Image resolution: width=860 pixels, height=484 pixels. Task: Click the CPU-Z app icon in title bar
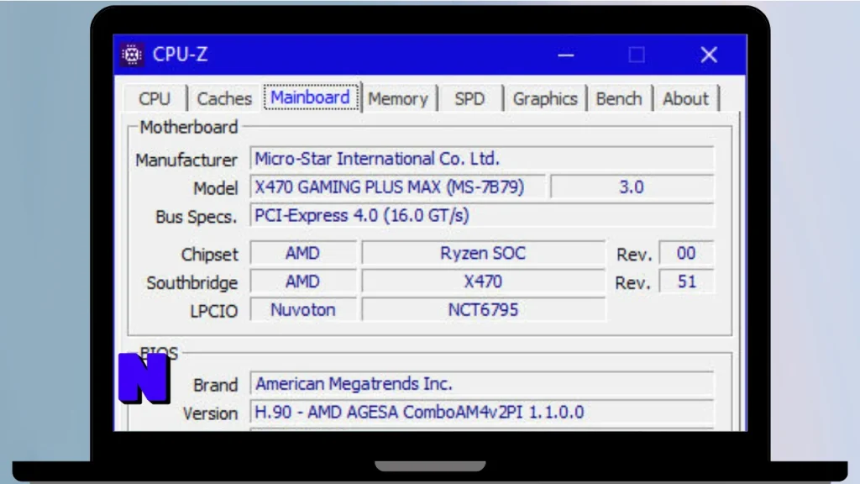[132, 55]
